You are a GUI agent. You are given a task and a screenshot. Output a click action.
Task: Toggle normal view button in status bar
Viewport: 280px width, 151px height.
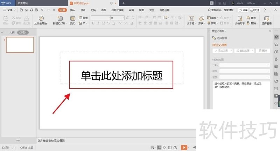pos(159,148)
